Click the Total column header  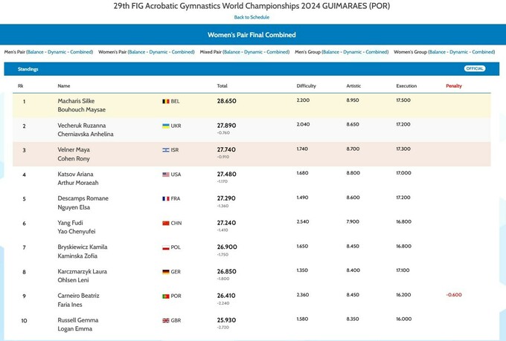pos(222,86)
